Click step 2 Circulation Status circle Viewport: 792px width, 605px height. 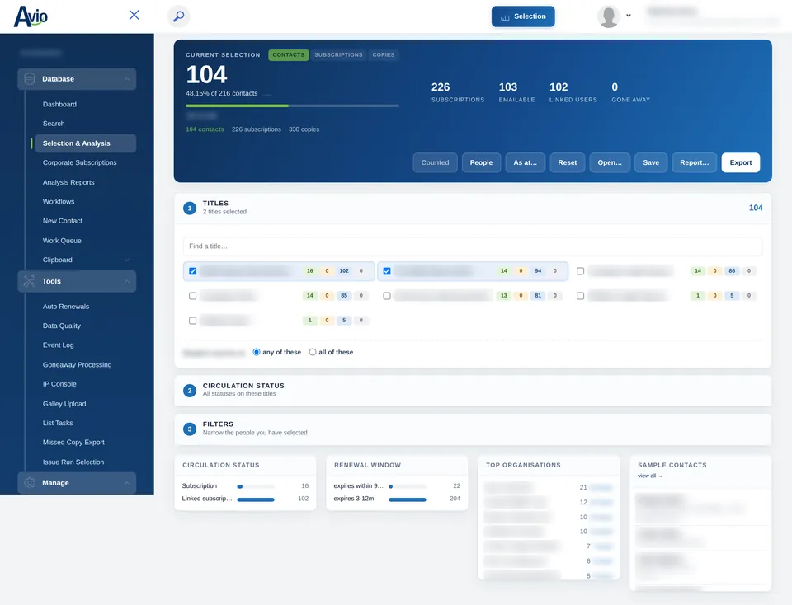click(190, 391)
